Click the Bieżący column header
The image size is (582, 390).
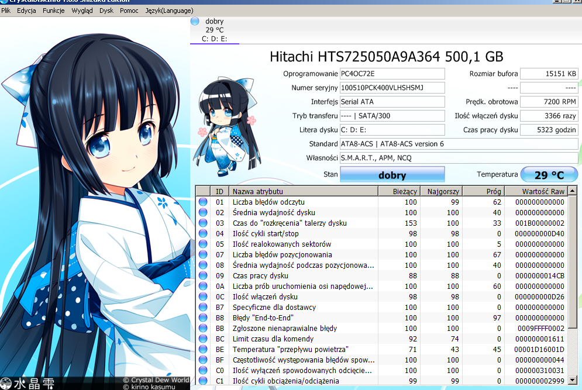[x=399, y=191]
